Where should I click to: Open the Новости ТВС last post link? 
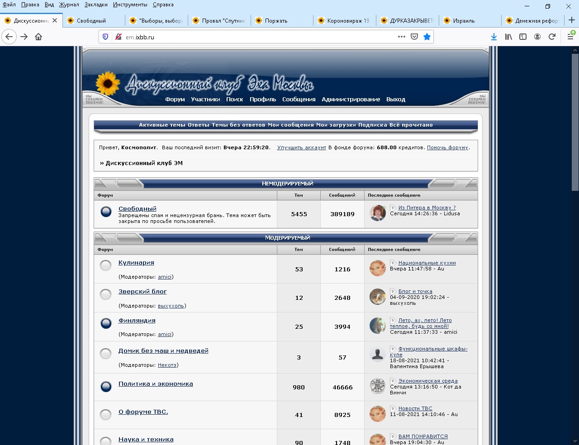tap(415, 408)
